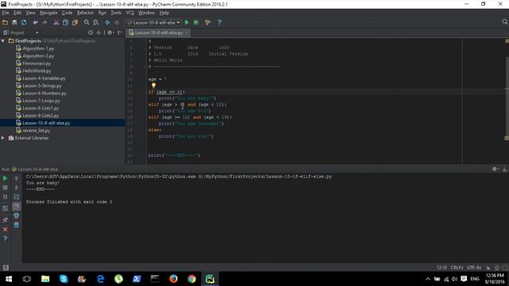Click the Cut scissors icon

coord(56,22)
